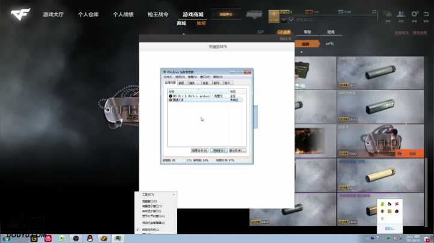Open the friends icon in game header
This screenshot has width=434, height=243.
coord(401,14)
